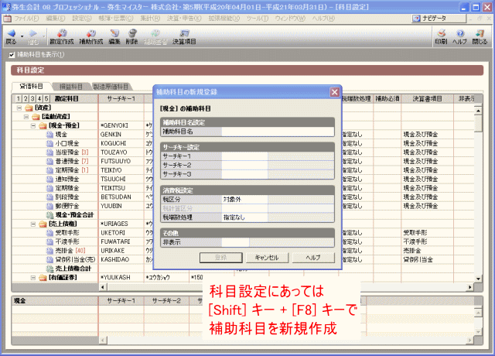Switch to the 損益科目 tab

(x=70, y=87)
